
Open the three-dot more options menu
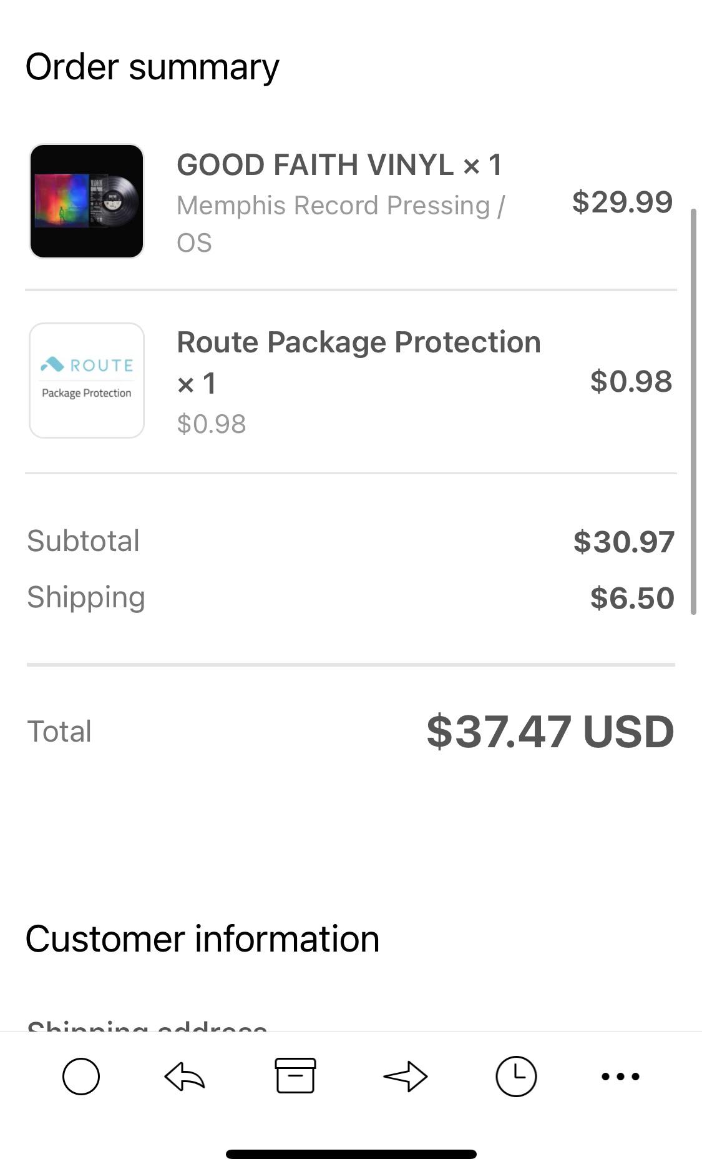coord(620,1076)
